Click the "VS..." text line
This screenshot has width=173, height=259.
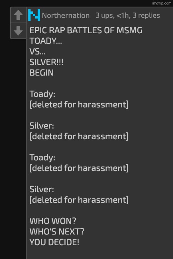coord(37,52)
